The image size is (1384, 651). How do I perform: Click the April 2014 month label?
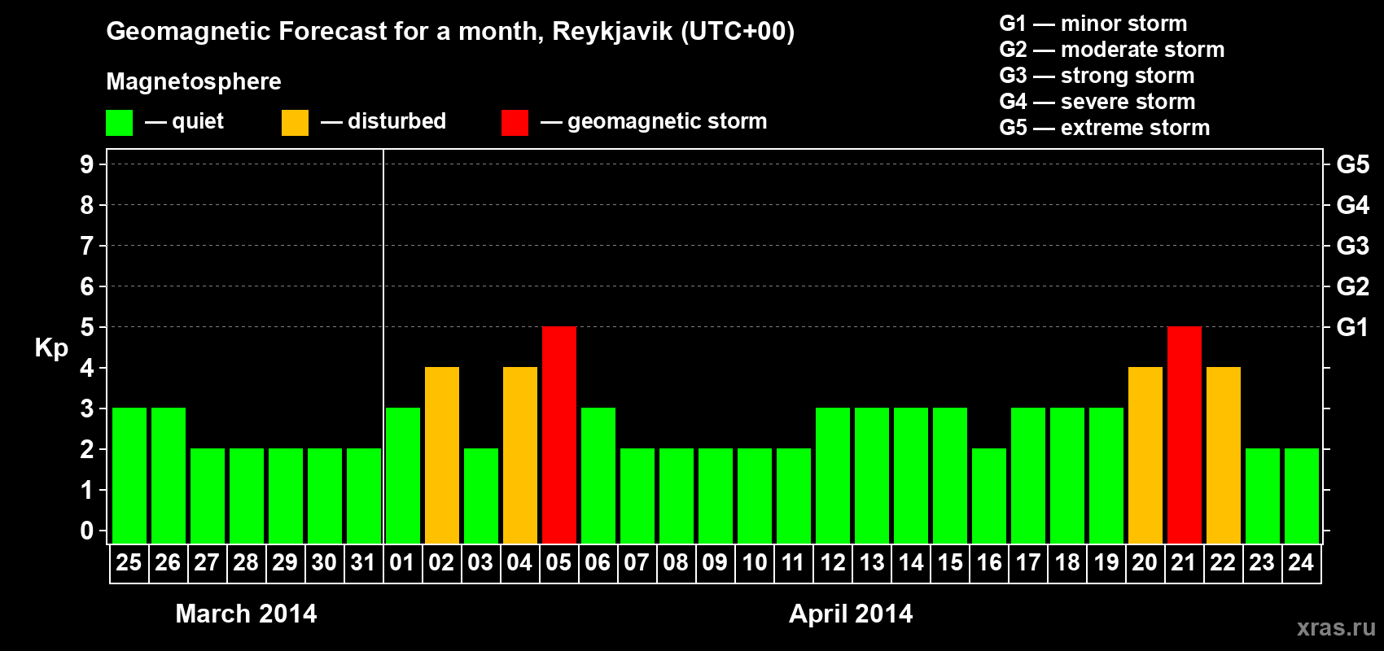[851, 614]
